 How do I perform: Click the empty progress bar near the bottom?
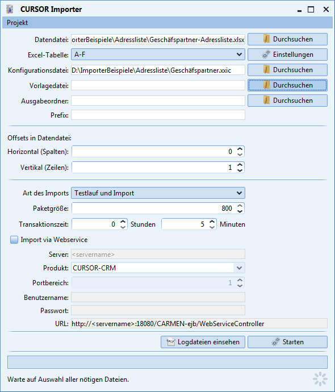click(167, 362)
